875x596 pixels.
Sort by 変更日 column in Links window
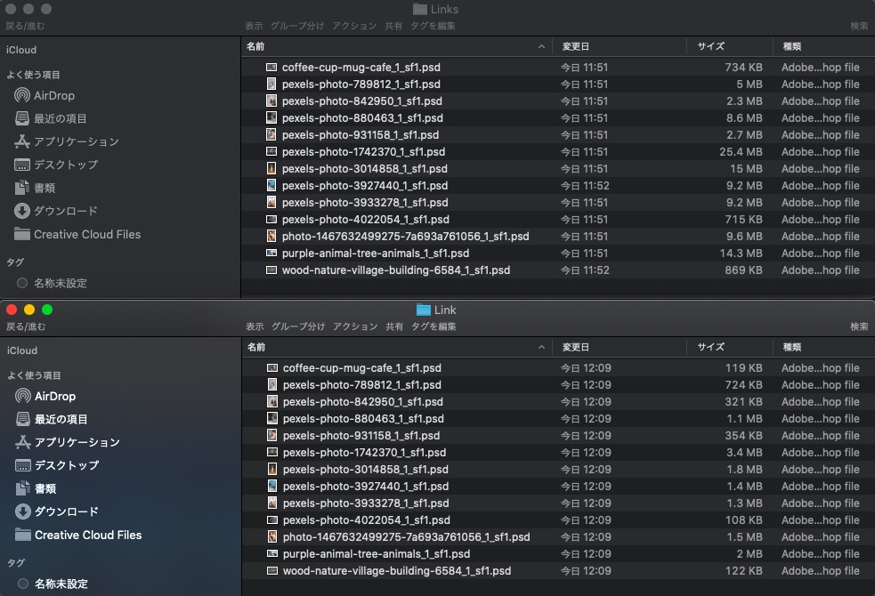(x=620, y=46)
